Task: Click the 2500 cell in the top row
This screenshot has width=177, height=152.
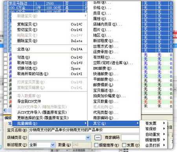Action: click(x=54, y=4)
